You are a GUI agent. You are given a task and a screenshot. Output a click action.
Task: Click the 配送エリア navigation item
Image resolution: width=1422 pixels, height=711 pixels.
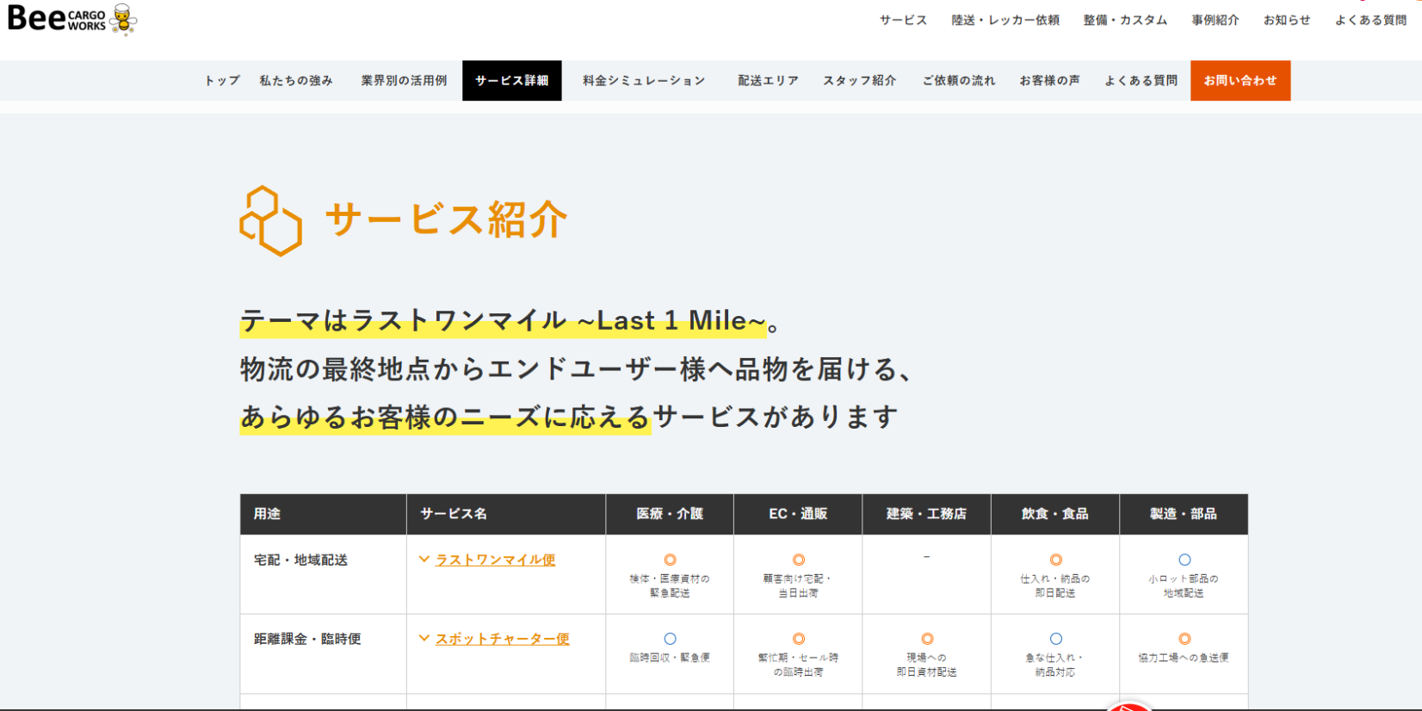tap(768, 81)
